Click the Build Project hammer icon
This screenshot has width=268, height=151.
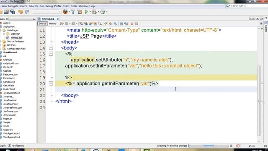click(73, 12)
